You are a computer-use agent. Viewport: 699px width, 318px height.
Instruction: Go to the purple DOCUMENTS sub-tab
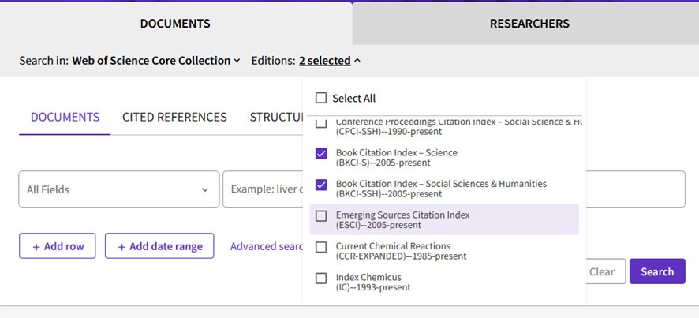click(x=65, y=118)
